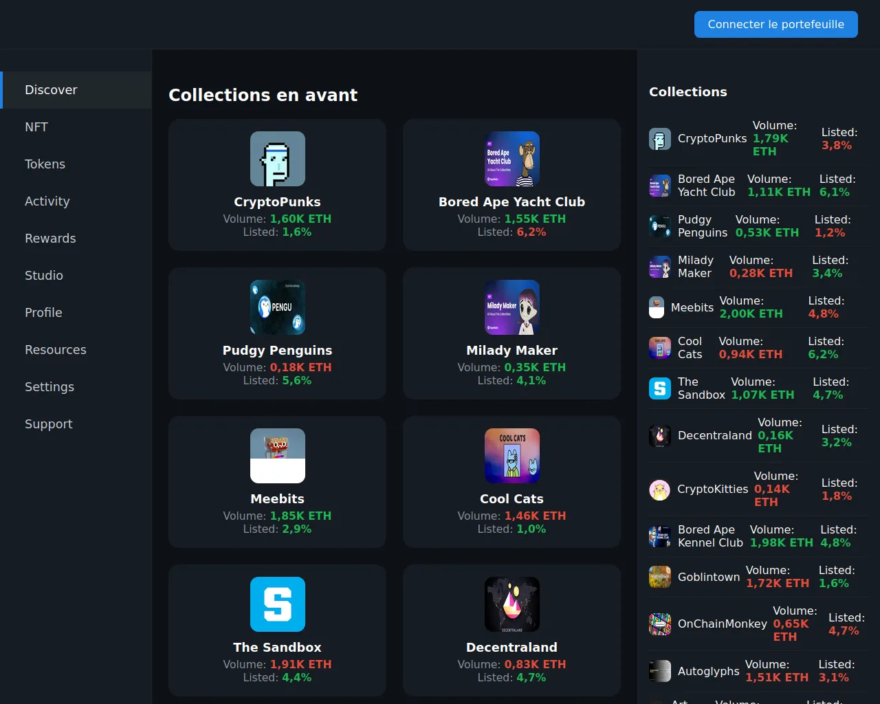Select the Pudgy Penguins card title
This screenshot has width=880, height=704.
pyautogui.click(x=278, y=351)
